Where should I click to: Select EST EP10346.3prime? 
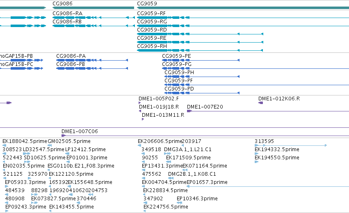[x=197, y=199]
